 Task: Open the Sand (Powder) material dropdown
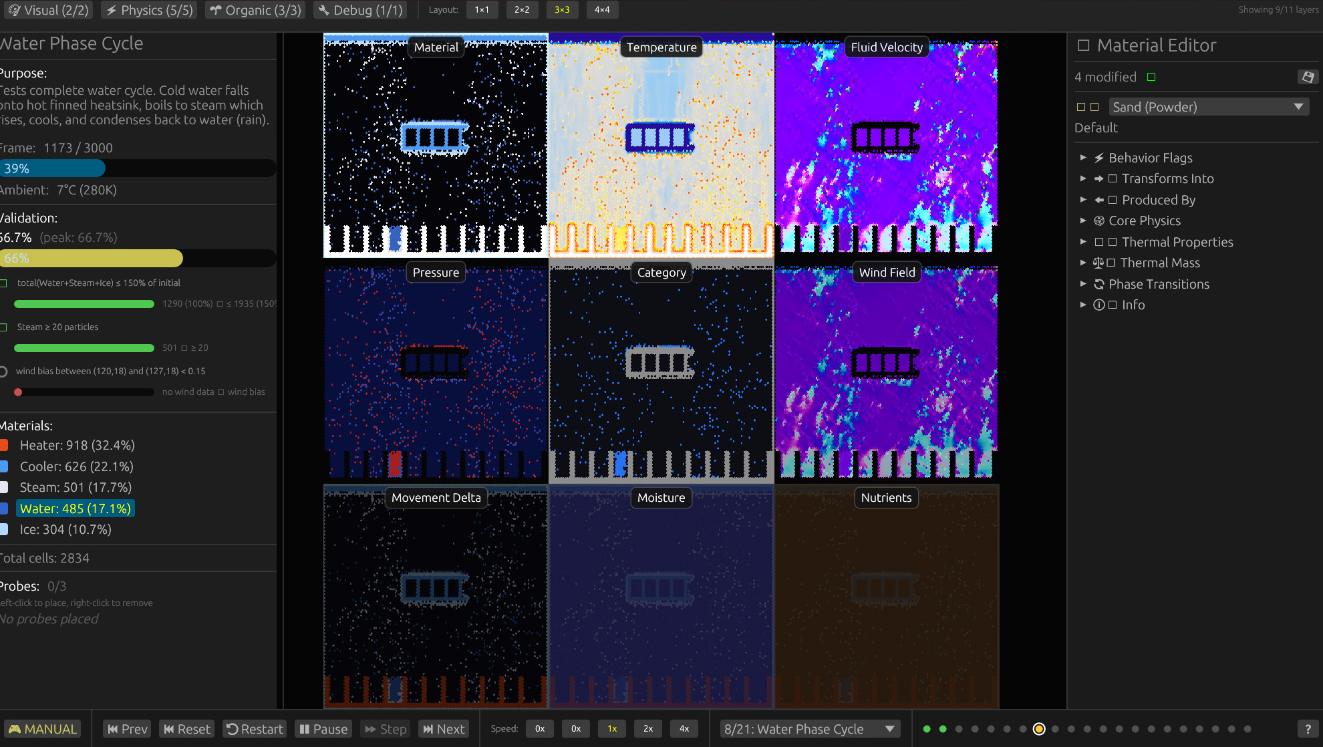[x=1208, y=107]
